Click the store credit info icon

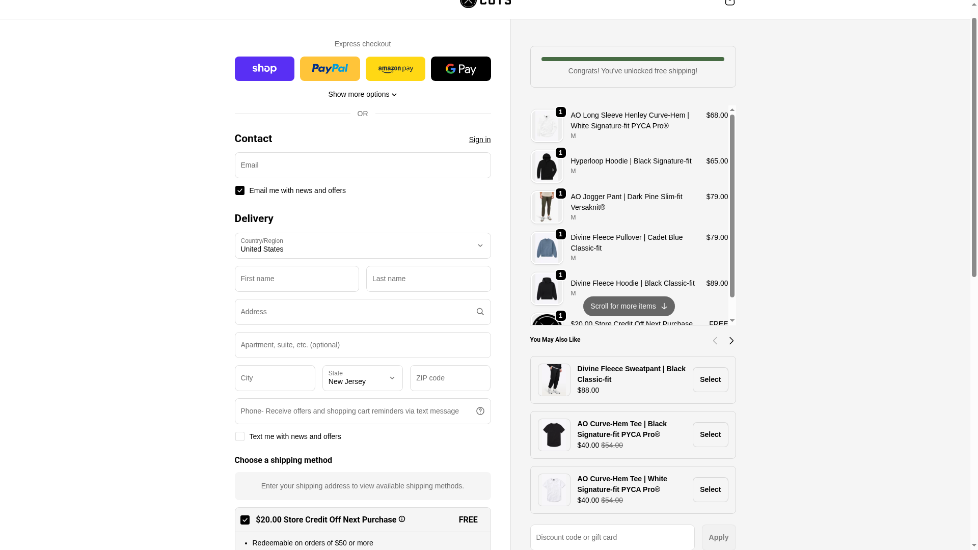(402, 519)
